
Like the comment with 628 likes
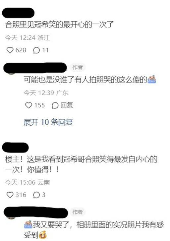pos(10,50)
